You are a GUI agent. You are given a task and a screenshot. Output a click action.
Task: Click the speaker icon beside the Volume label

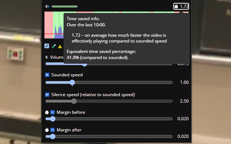[47, 57]
